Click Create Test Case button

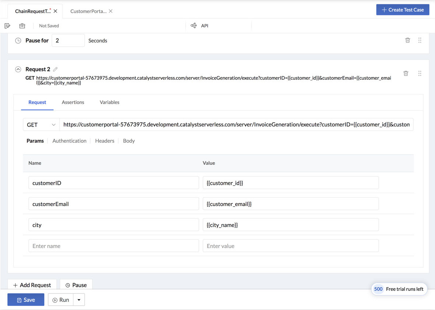(403, 10)
